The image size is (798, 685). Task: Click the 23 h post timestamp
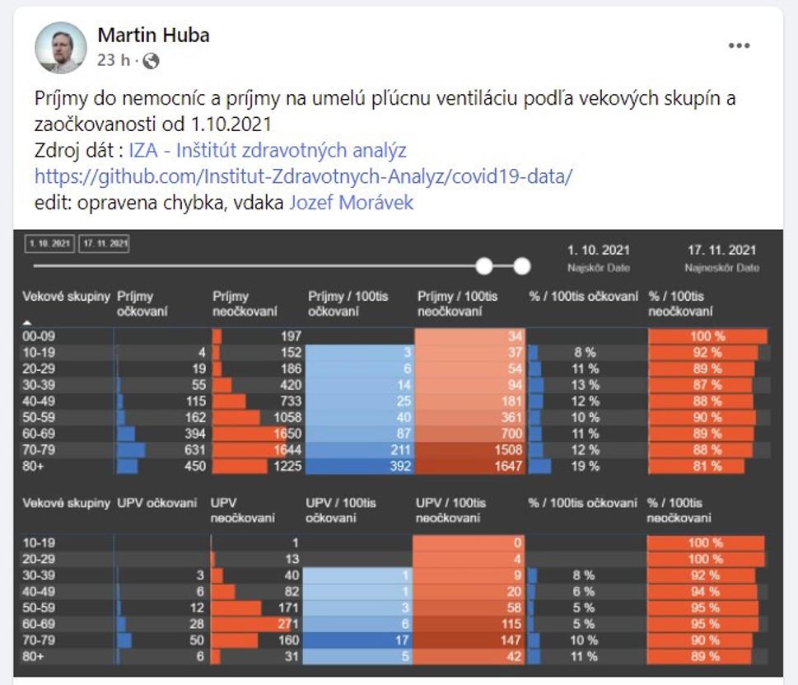(114, 60)
